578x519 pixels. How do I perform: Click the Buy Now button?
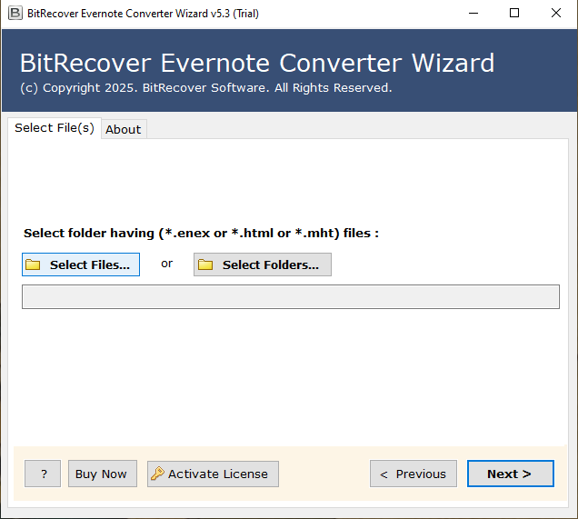coord(101,474)
